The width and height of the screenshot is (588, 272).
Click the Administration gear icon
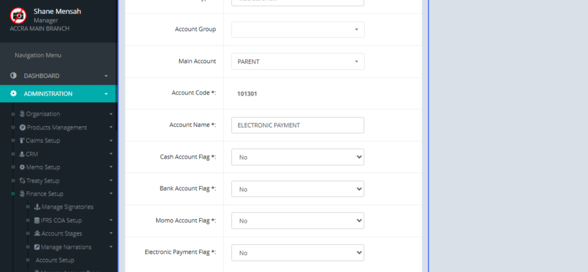[14, 93]
